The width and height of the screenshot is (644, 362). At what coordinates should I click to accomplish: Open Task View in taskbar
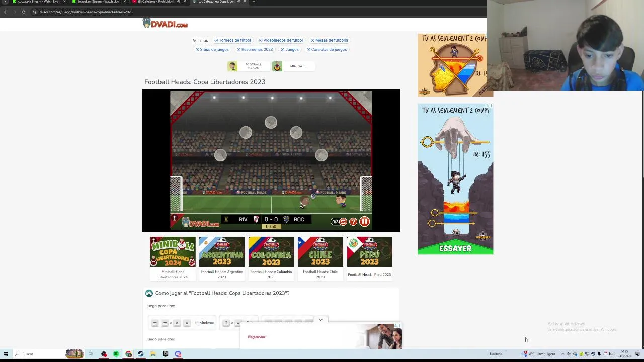[91, 354]
